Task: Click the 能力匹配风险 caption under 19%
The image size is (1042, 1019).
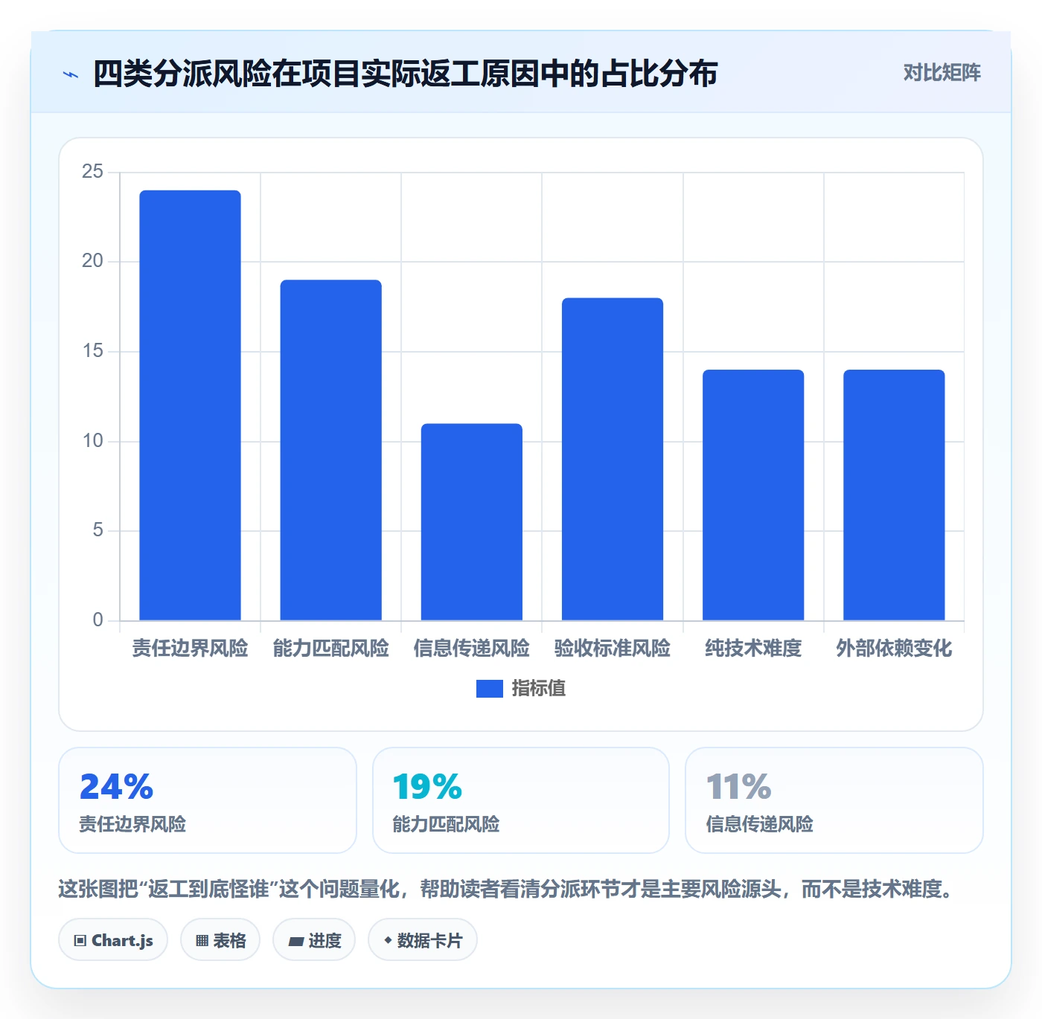Action: (446, 824)
